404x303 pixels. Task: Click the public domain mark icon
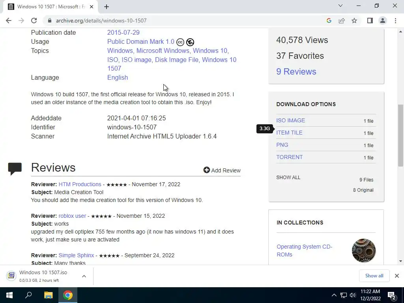pos(190,42)
